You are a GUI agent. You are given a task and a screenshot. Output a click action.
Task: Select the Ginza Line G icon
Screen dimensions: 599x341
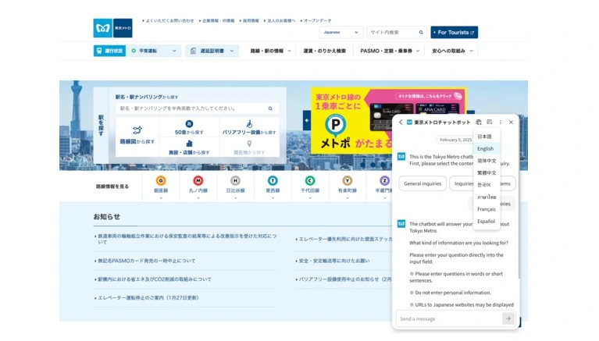161,180
